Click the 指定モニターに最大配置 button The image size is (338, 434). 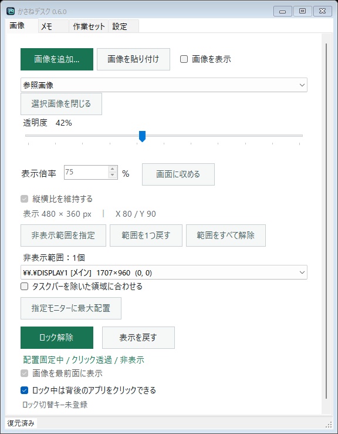click(x=71, y=308)
